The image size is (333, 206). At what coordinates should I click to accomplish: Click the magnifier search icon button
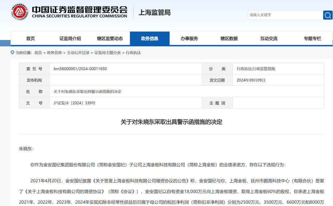tap(327, 15)
